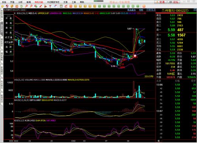Open the 分析 menu

pos(21,2)
